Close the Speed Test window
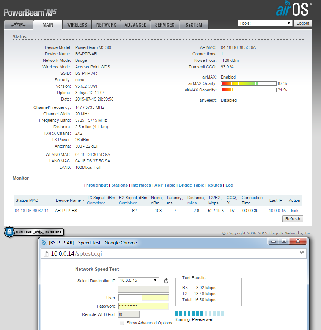The width and height of the screenshot is (321, 330). (298, 241)
